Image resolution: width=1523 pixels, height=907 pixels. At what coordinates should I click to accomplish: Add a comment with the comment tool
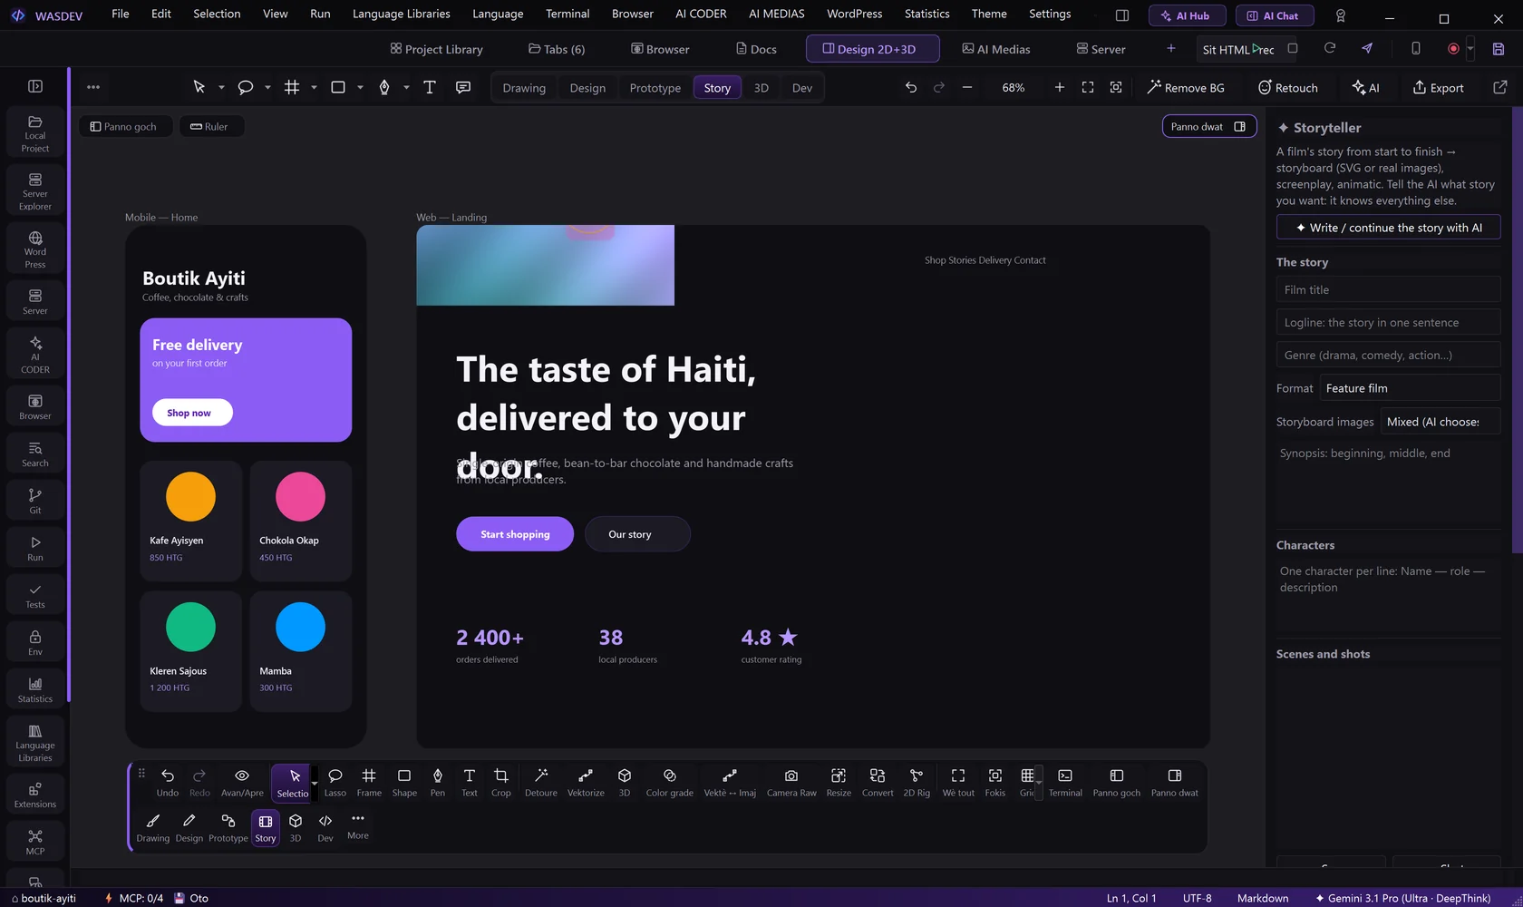[x=463, y=87]
